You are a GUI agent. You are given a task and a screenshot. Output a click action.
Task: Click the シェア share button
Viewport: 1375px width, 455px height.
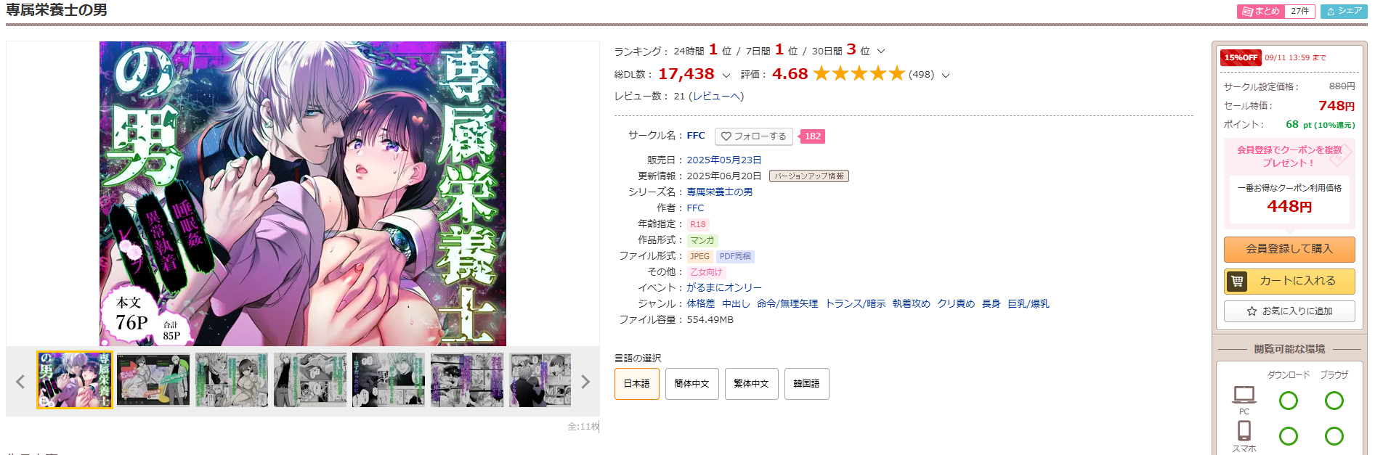coord(1344,12)
